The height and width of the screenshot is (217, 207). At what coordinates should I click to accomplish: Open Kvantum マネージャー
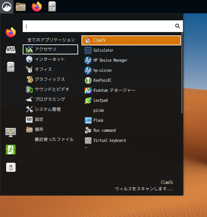(131, 90)
